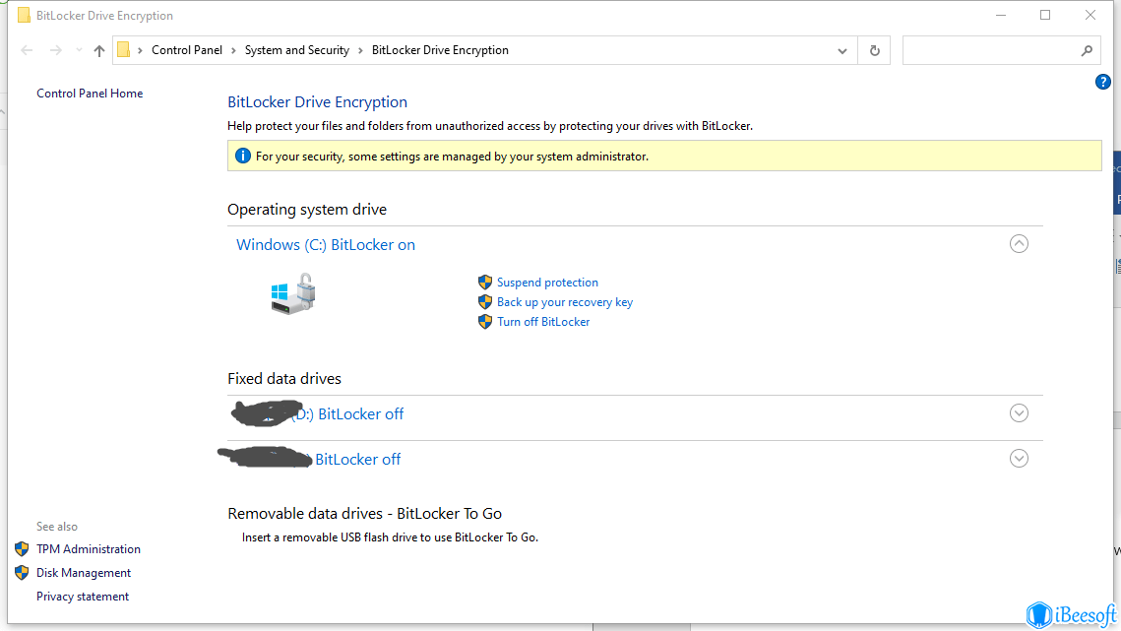
Task: Open TPM Administration
Action: click(89, 549)
